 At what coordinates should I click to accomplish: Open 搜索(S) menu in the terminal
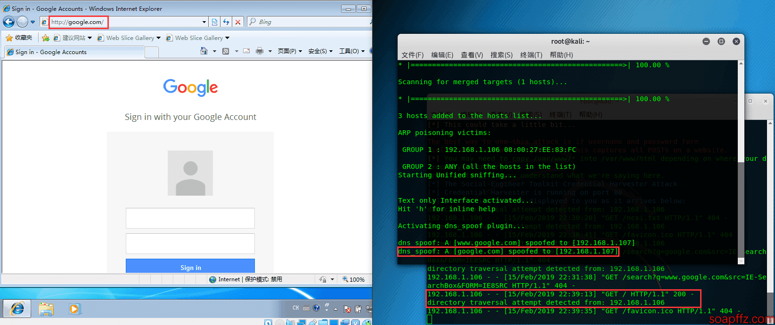[502, 55]
